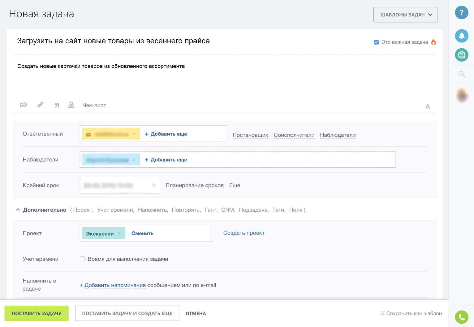The image size is (474, 327).
Task: Switch to Соисполнители tab
Action: pos(294,135)
